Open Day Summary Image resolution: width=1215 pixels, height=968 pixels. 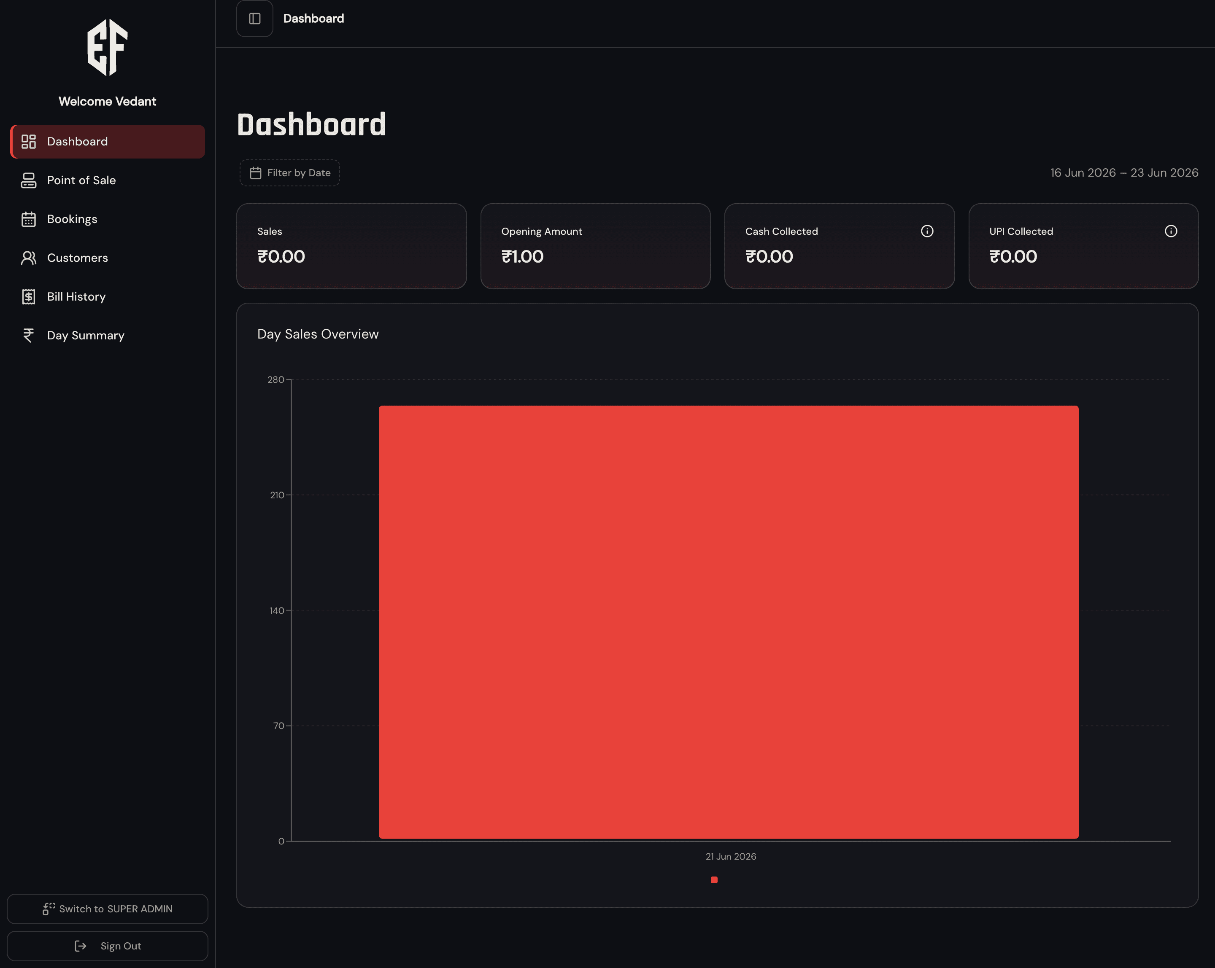(108, 336)
